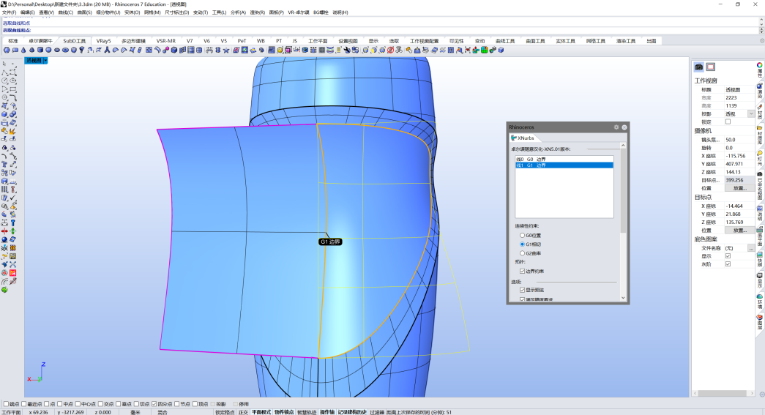Expand the command history arrow at top right
Viewport: 765px width, 415px height.
pos(761,20)
